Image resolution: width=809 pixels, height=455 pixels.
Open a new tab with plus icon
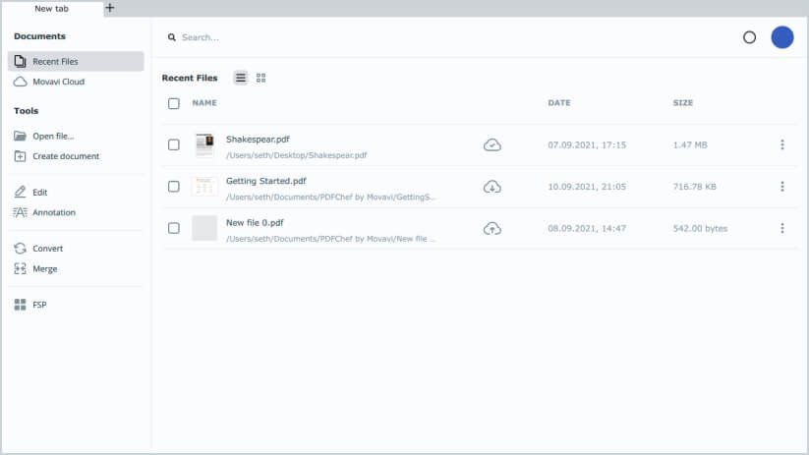pos(109,8)
